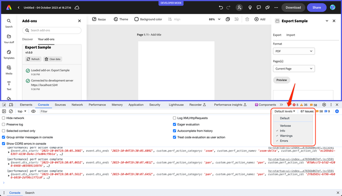Click the Preview button

point(281,80)
